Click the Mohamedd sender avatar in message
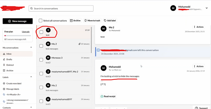Image resolution: width=211 pixels, height=109 pixels. pos(103,68)
